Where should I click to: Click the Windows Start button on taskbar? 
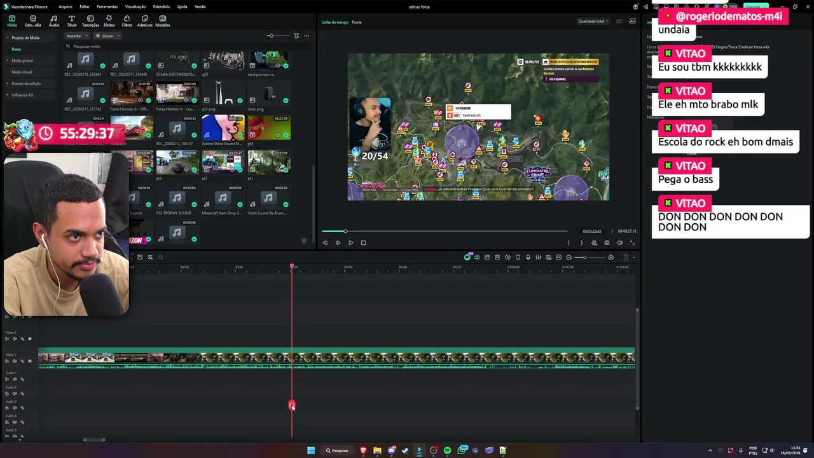coord(311,450)
